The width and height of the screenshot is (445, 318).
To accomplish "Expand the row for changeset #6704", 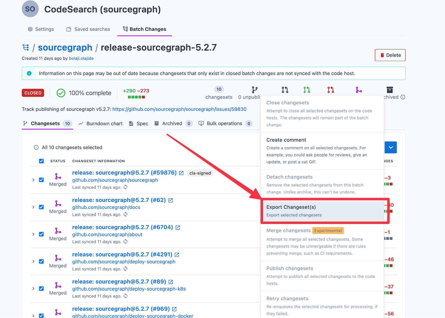I will pyautogui.click(x=33, y=234).
